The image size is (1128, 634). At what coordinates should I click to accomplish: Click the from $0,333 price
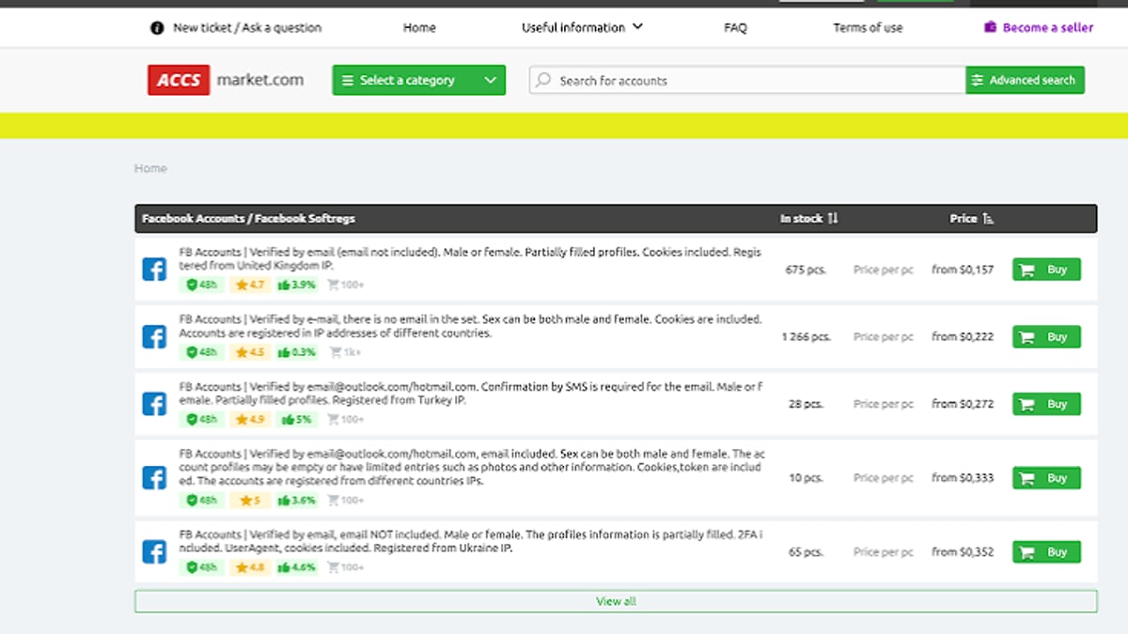[x=963, y=478]
